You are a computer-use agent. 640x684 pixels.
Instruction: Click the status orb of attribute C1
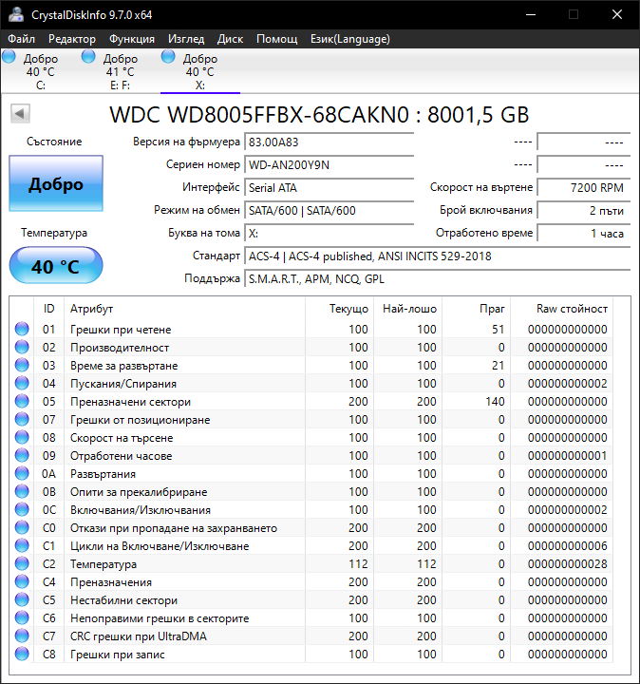pyautogui.click(x=22, y=545)
